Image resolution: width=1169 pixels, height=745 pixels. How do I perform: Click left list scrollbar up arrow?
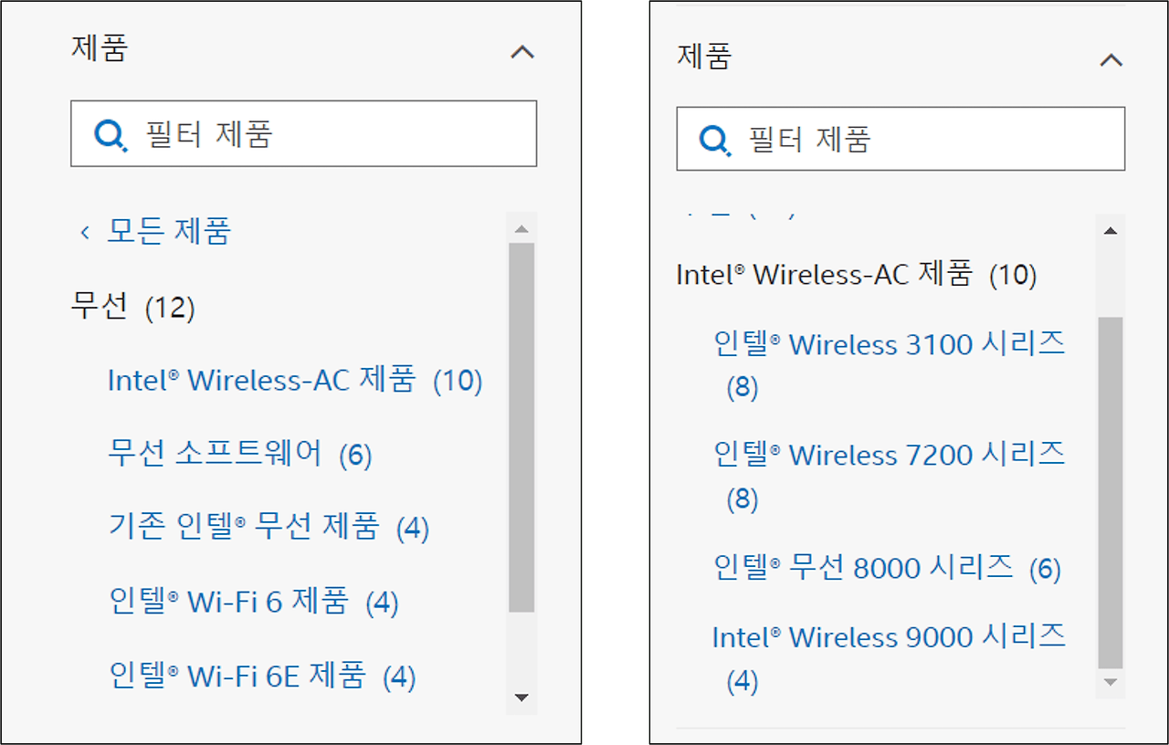point(521,228)
